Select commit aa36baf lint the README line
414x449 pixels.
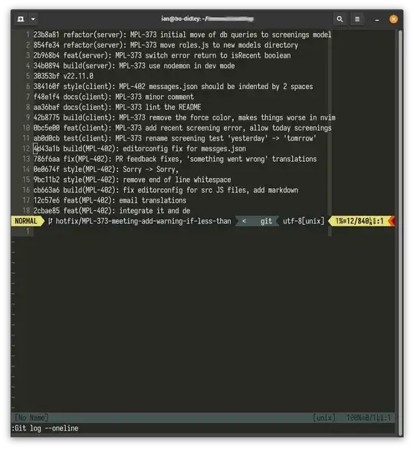pyautogui.click(x=117, y=107)
